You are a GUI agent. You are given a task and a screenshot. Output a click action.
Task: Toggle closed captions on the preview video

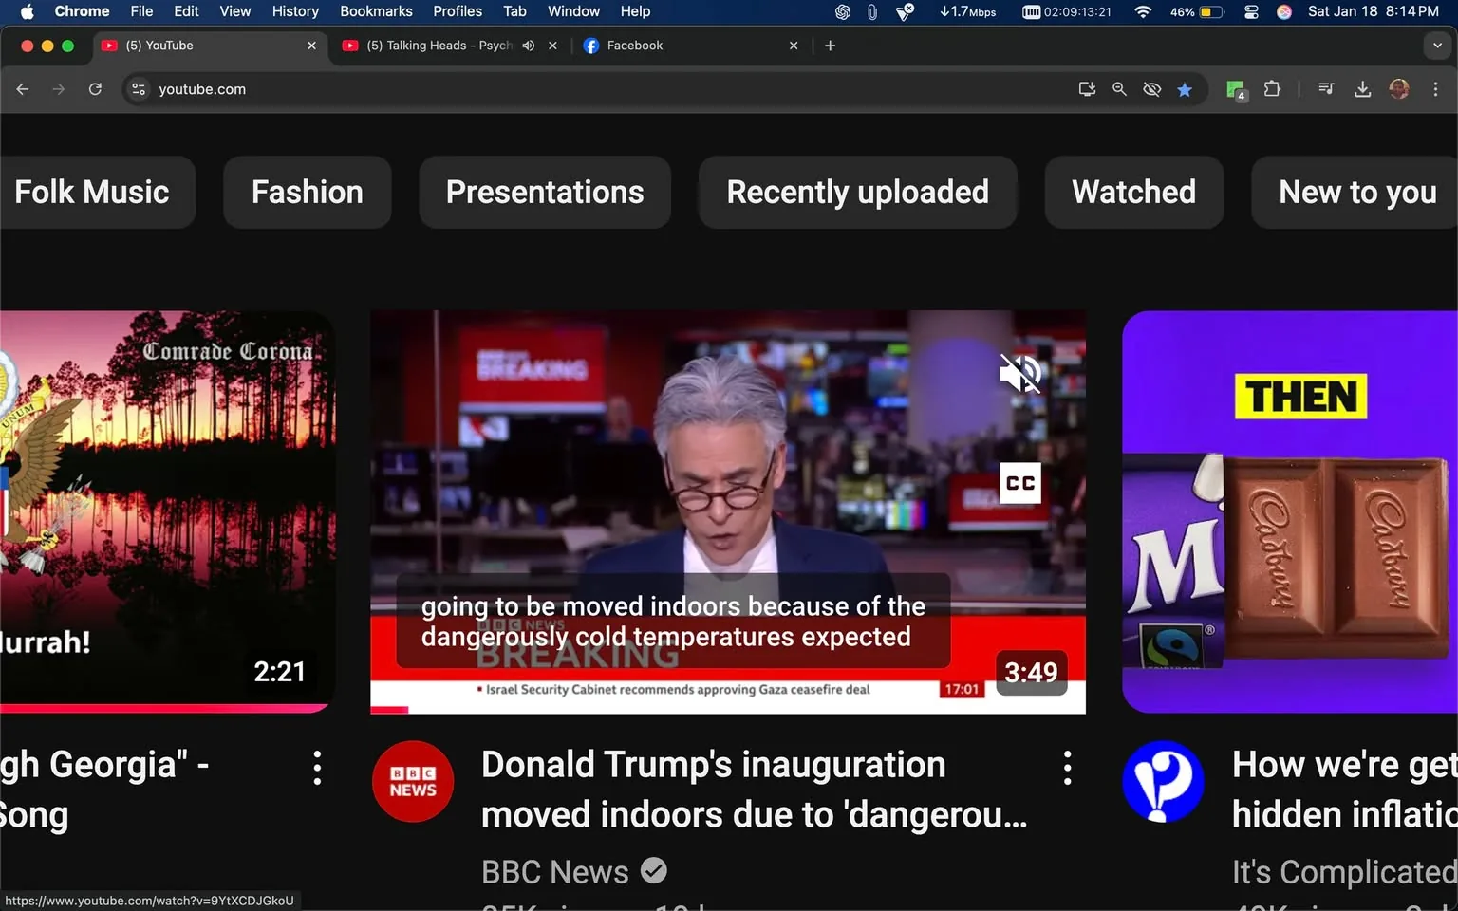[1019, 483]
